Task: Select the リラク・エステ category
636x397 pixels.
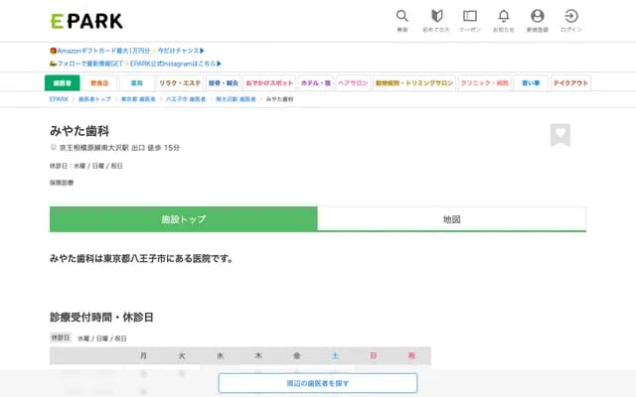Action: point(179,83)
